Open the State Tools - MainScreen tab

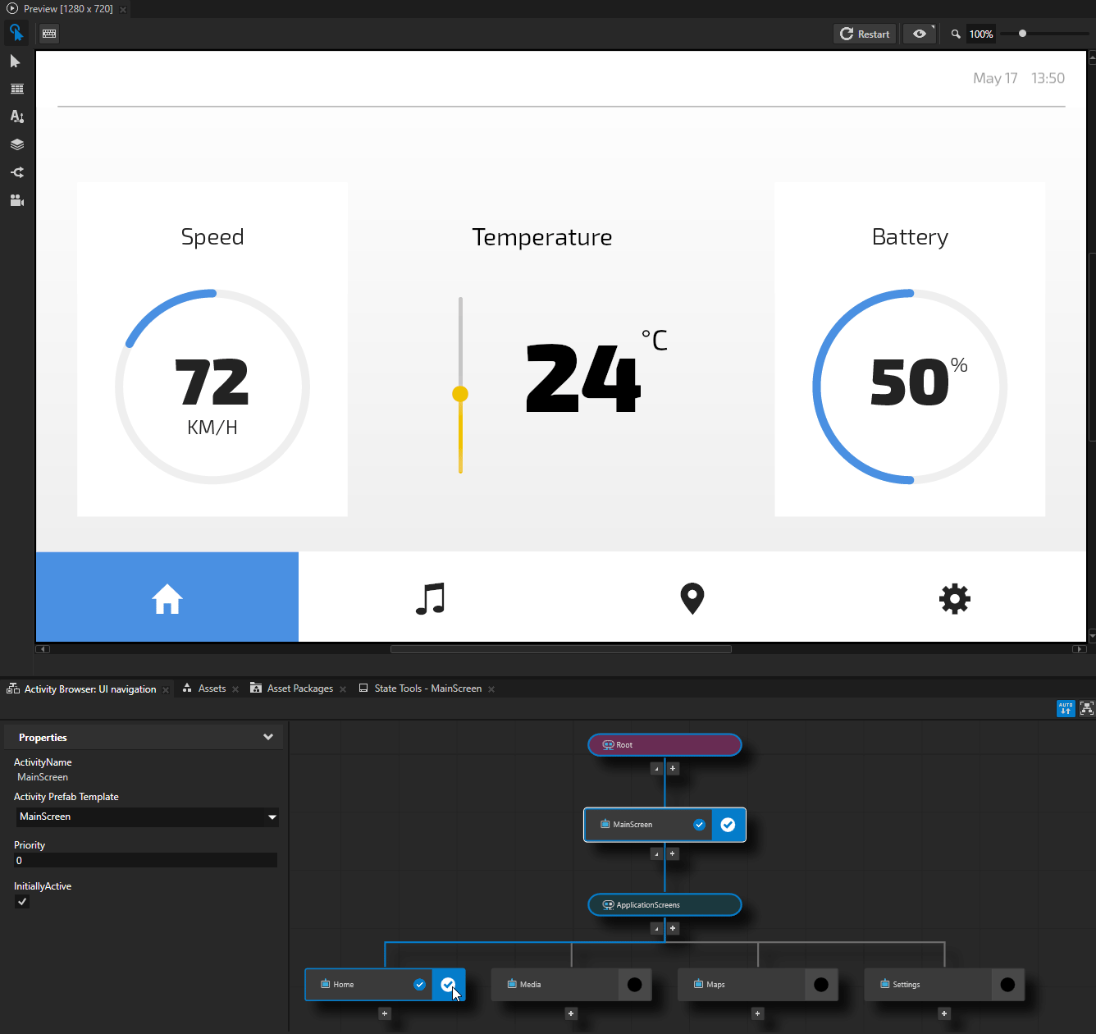pos(427,689)
